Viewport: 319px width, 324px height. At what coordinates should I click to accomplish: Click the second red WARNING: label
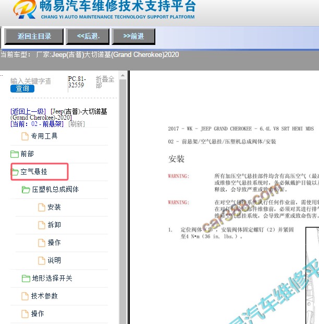click(x=178, y=202)
